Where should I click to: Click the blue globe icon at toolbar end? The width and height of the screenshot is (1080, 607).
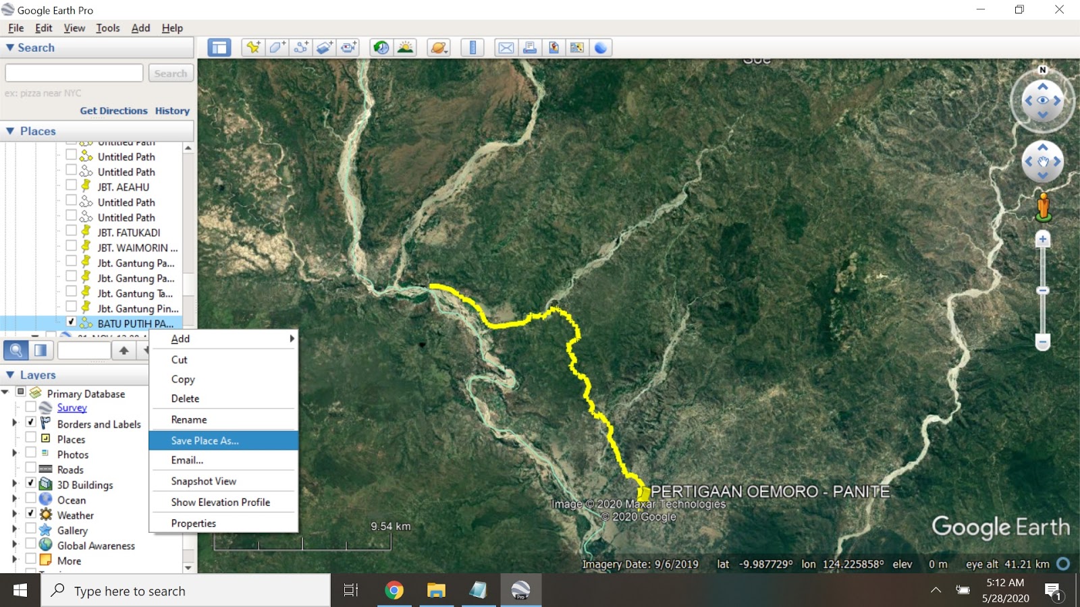601,47
